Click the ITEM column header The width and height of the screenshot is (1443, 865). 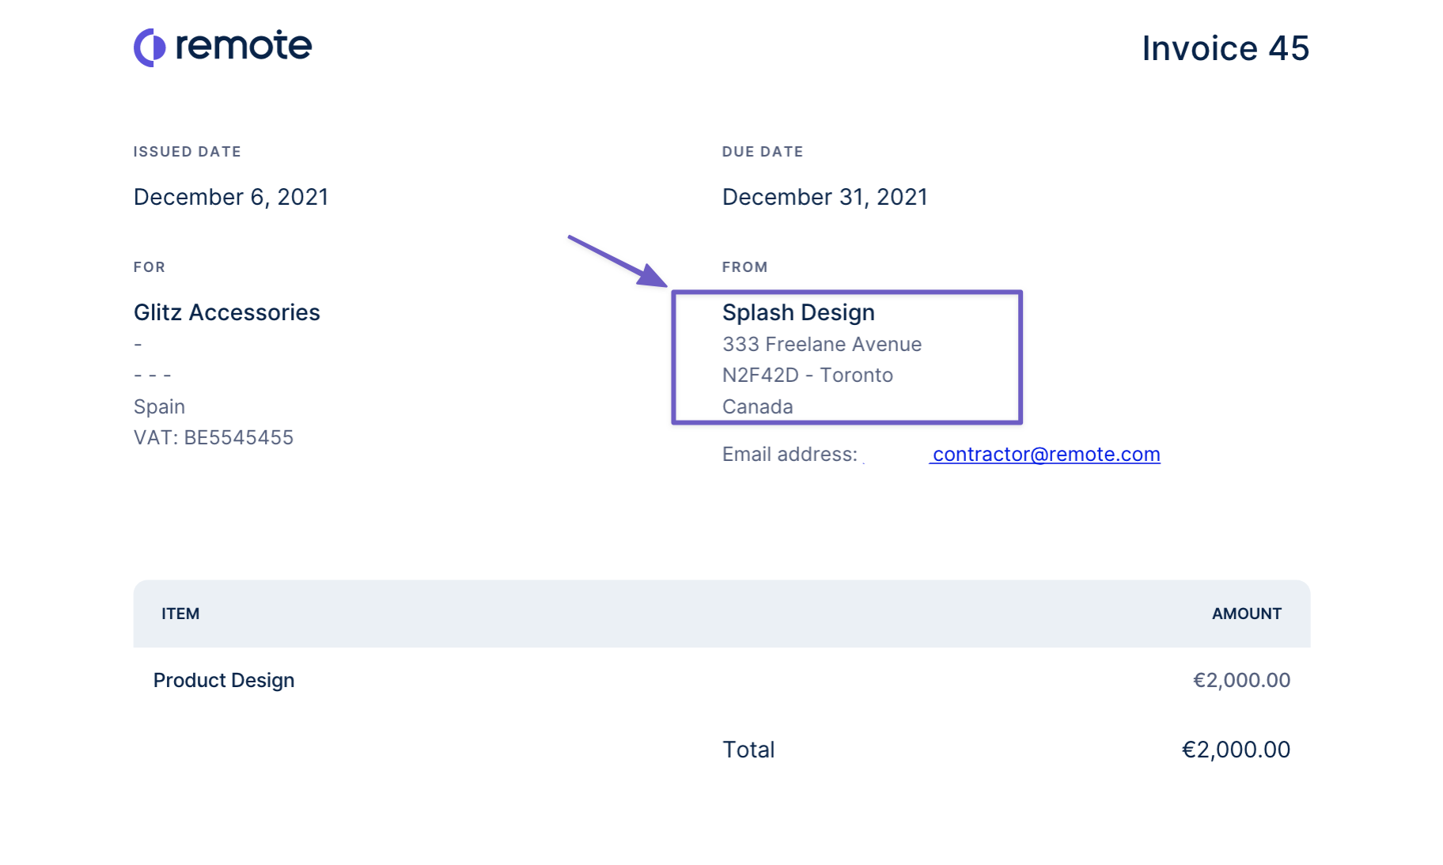180,614
